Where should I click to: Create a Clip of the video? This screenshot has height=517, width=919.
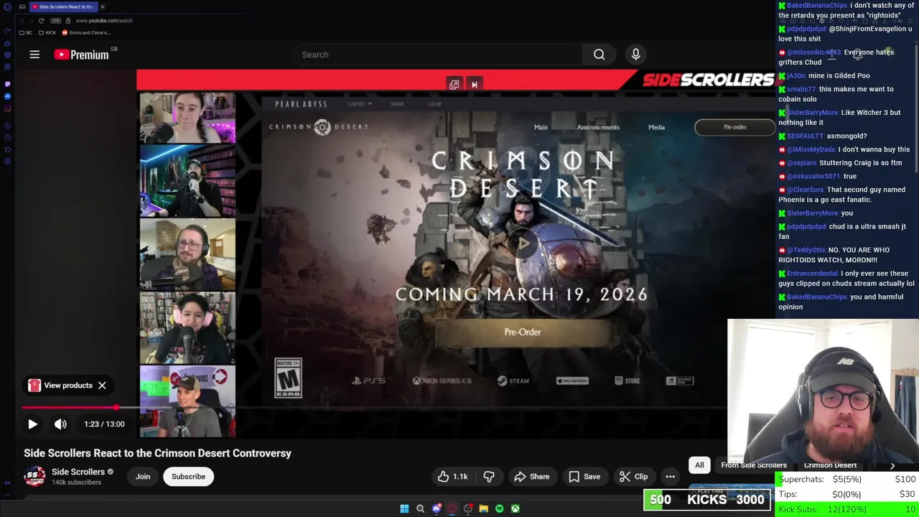[633, 477]
